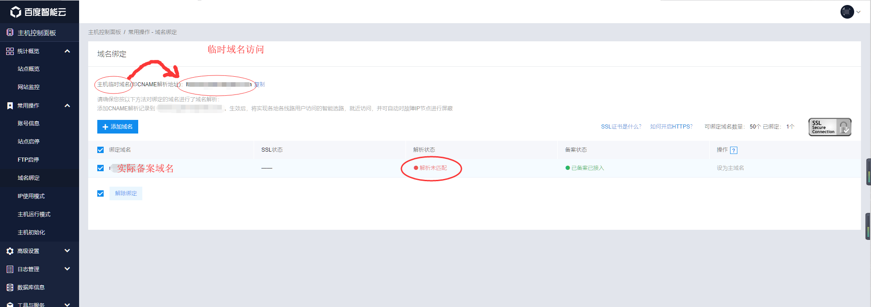The image size is (871, 307).
Task: Expand the 高级设置 section chevron
Action: click(x=67, y=251)
